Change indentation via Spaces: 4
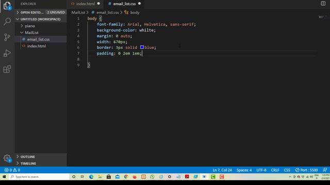Viewport: 330px width, 185px height. pyautogui.click(x=244, y=170)
